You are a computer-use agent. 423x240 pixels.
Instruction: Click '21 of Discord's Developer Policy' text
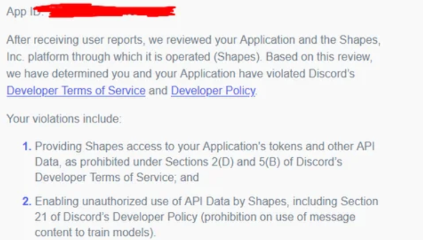[x=116, y=217]
